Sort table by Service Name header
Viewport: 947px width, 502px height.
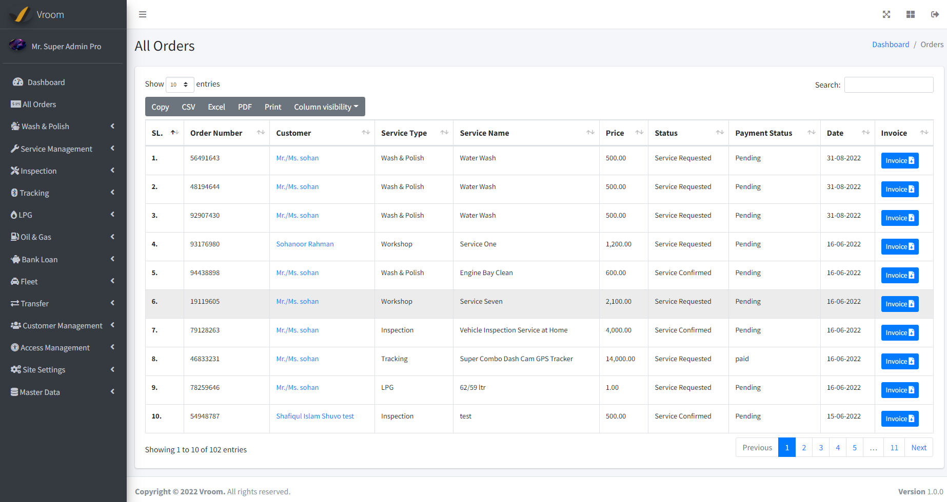pos(526,133)
